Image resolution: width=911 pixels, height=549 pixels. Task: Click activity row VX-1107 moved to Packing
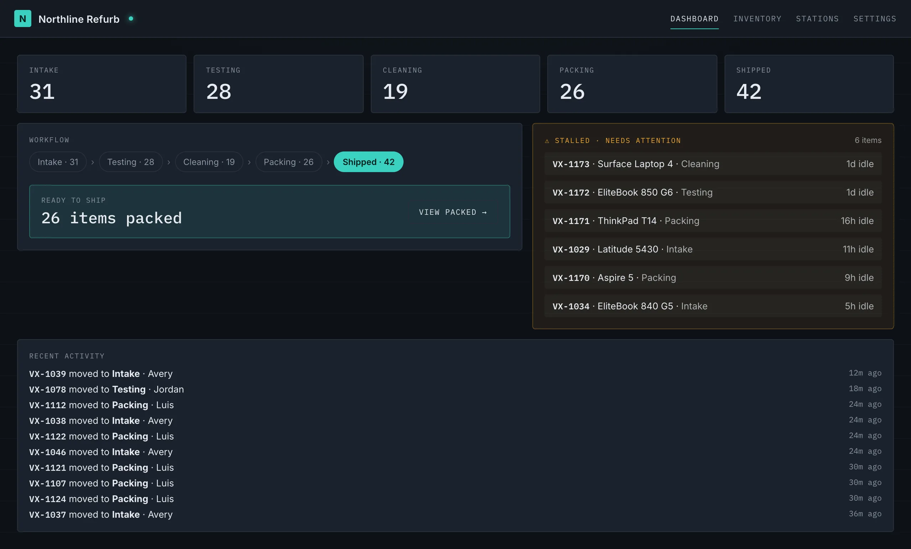click(455, 483)
